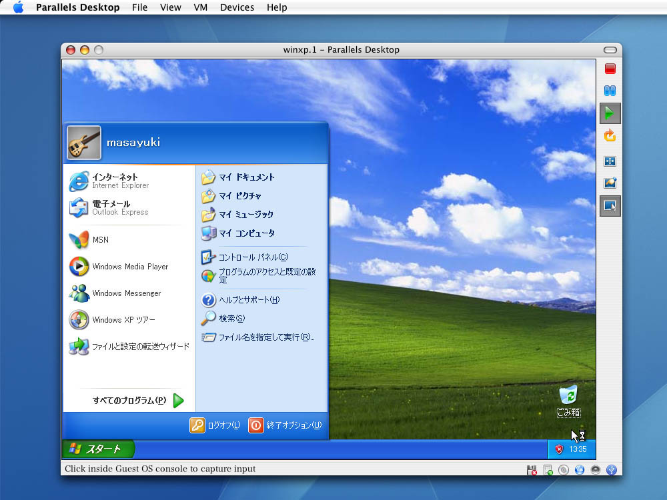
Task: Click the floppy disk status icon
Action: pyautogui.click(x=532, y=470)
